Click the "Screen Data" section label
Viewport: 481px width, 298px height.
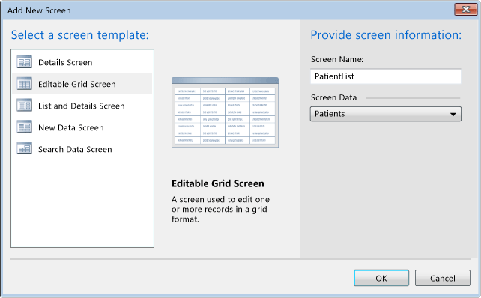coord(333,97)
